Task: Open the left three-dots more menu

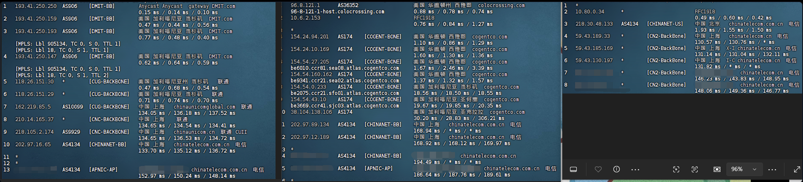Action: [x=635, y=169]
